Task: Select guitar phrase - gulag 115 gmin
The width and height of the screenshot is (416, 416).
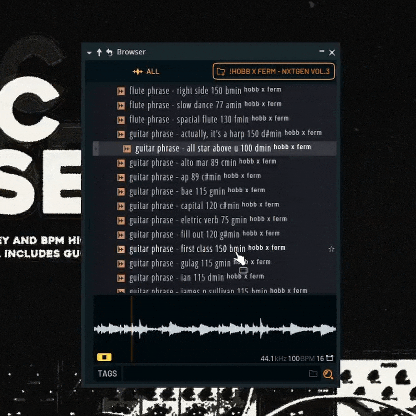Action: [180, 263]
